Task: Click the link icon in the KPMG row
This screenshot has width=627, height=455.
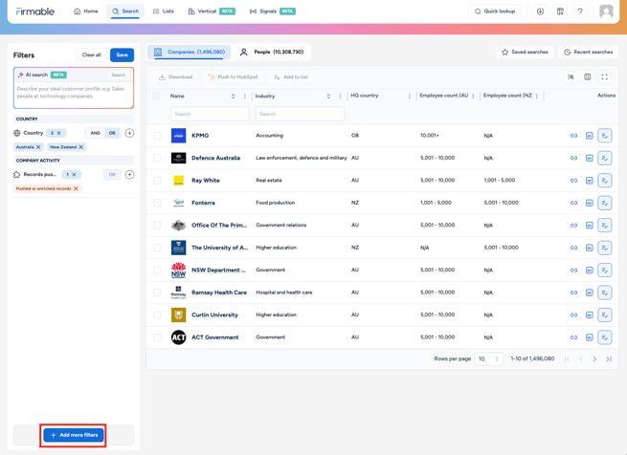Action: coord(573,136)
